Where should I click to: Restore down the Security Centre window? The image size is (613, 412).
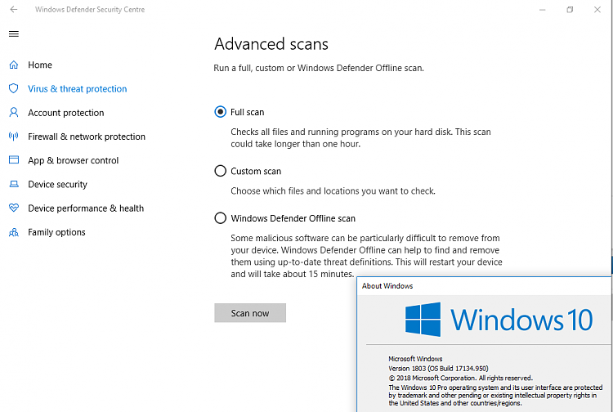(570, 9)
